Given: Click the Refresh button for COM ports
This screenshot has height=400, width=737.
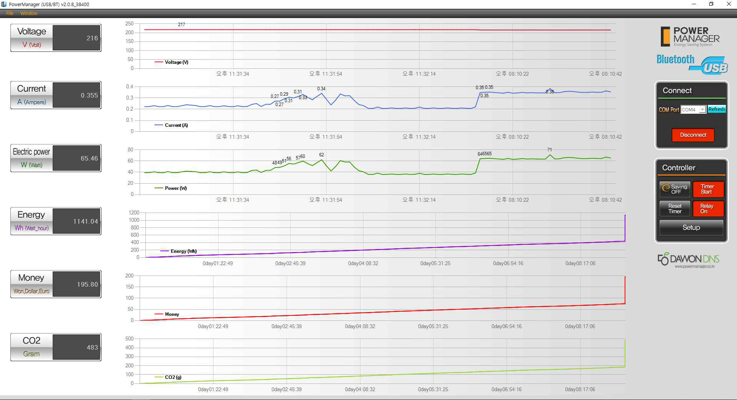Looking at the screenshot, I should [x=717, y=109].
